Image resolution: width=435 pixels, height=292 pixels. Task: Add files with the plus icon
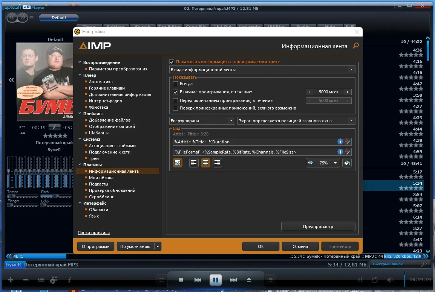tap(11, 280)
